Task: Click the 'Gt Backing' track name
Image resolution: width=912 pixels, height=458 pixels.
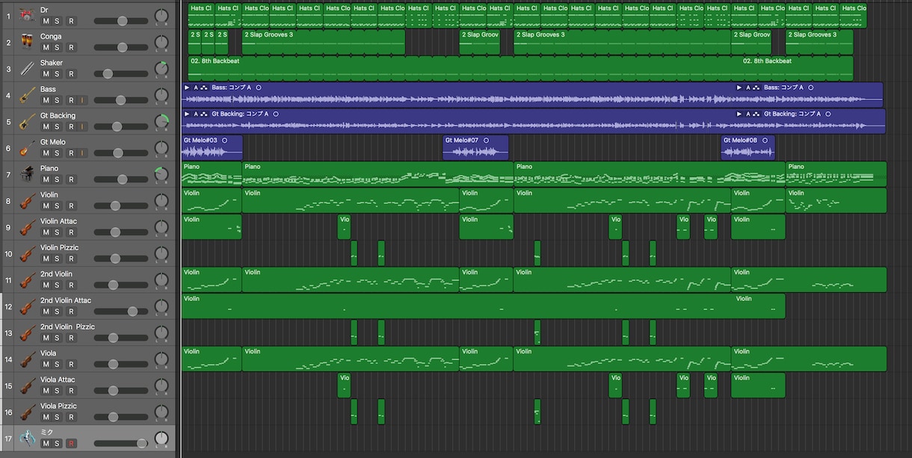Action: 58,116
